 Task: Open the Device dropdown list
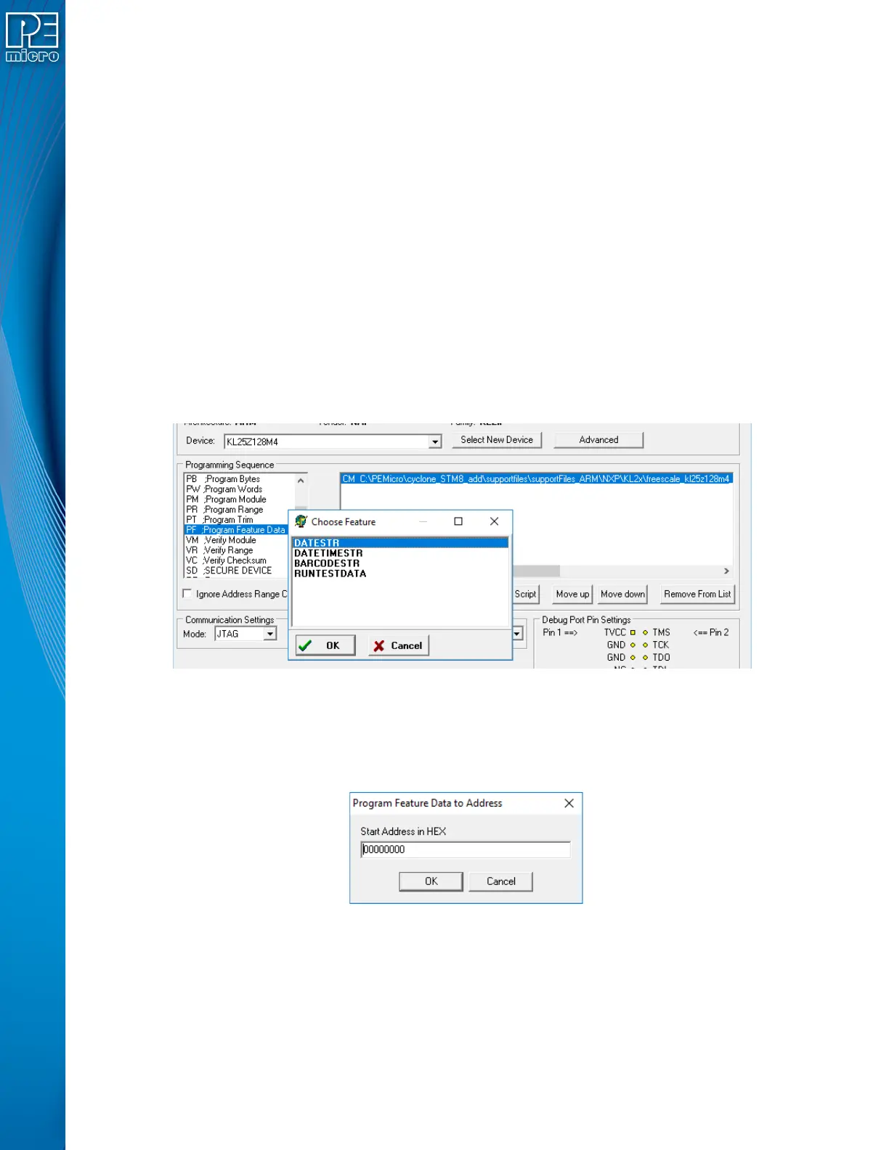pyautogui.click(x=434, y=441)
